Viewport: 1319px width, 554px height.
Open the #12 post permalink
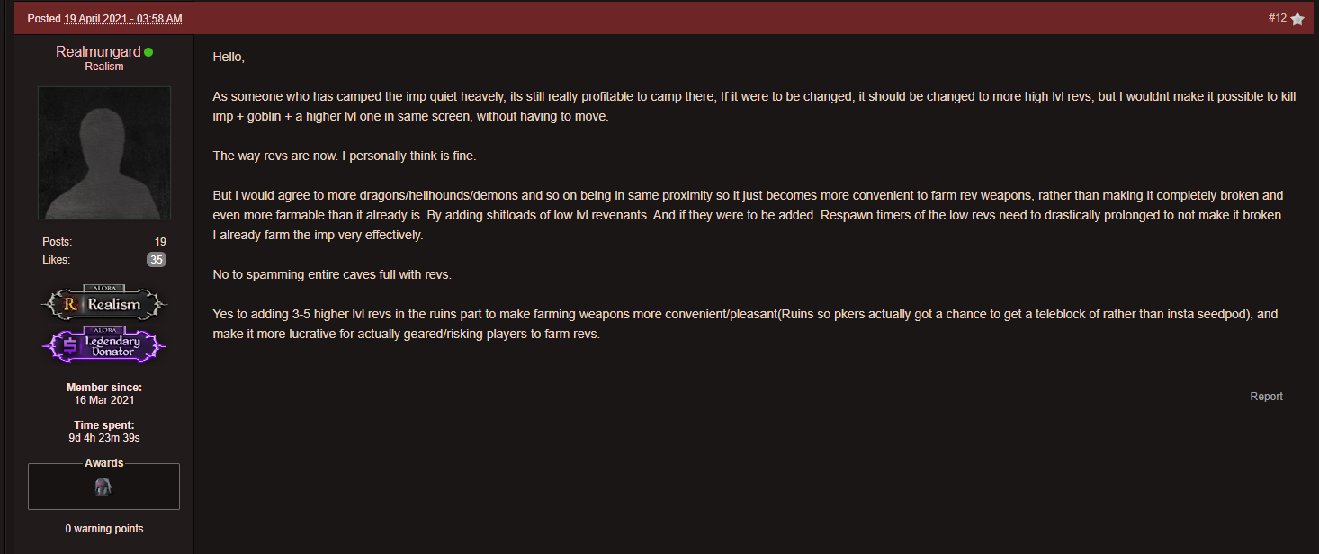1278,18
